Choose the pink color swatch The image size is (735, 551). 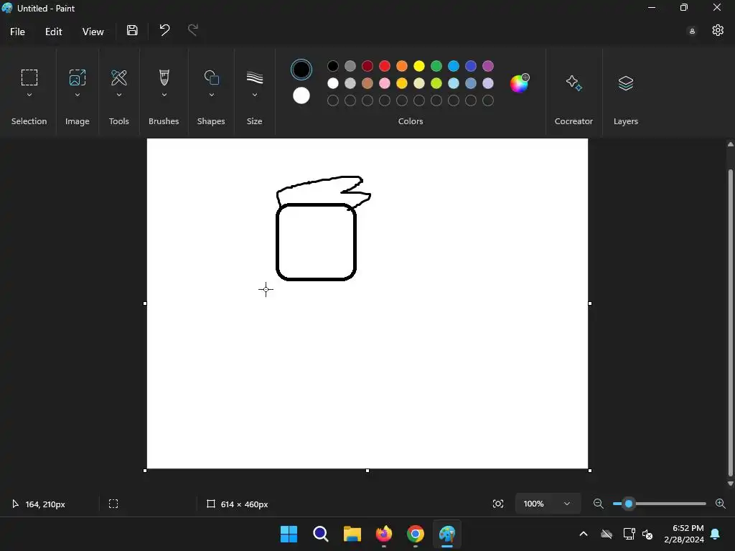385,83
